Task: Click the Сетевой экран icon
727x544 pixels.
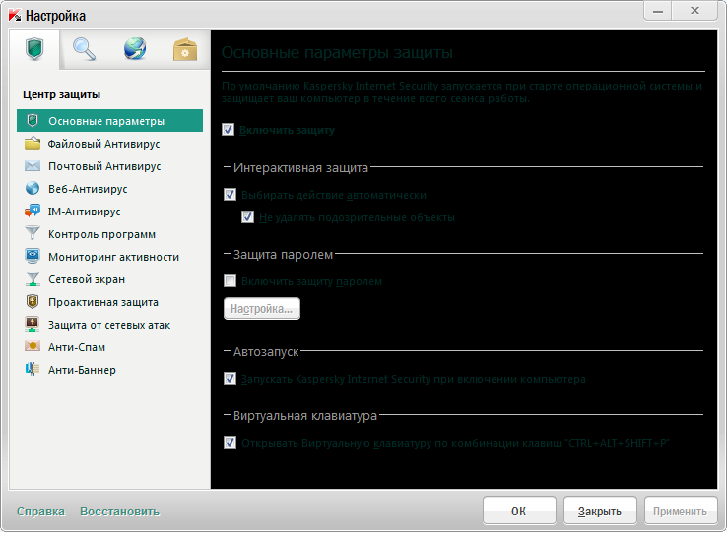Action: (32, 278)
